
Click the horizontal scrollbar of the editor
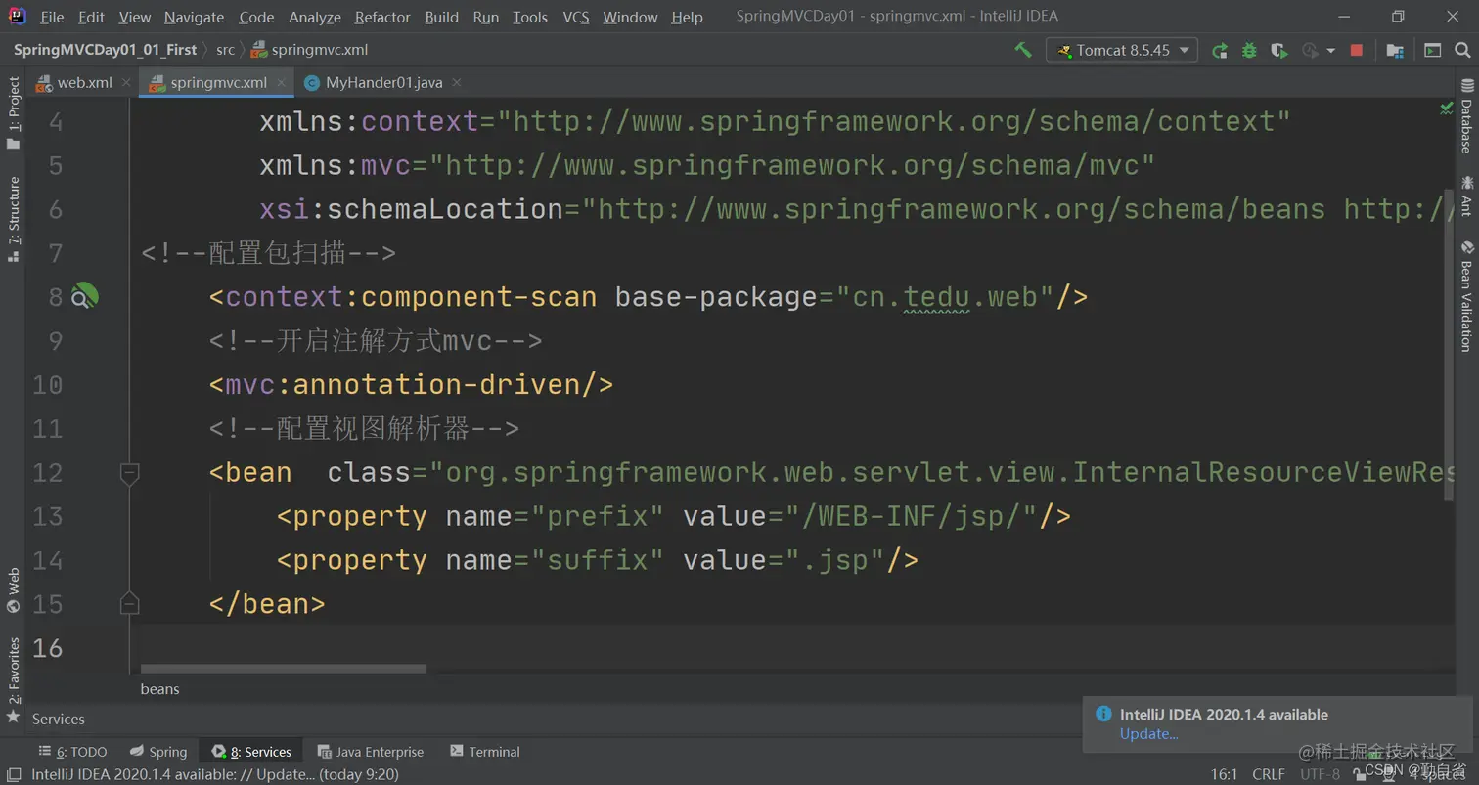284,669
